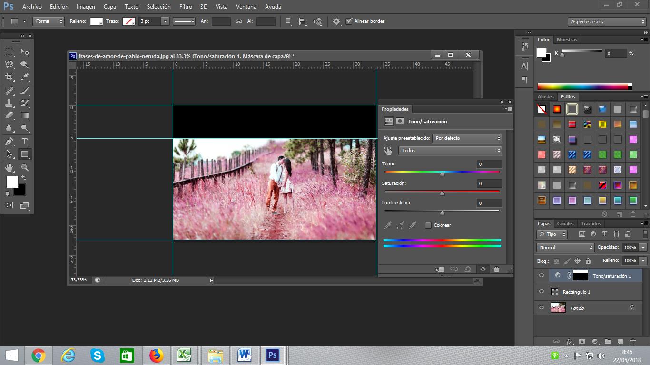The width and height of the screenshot is (650, 365).
Task: Switch to the Canales tab
Action: tap(565, 223)
